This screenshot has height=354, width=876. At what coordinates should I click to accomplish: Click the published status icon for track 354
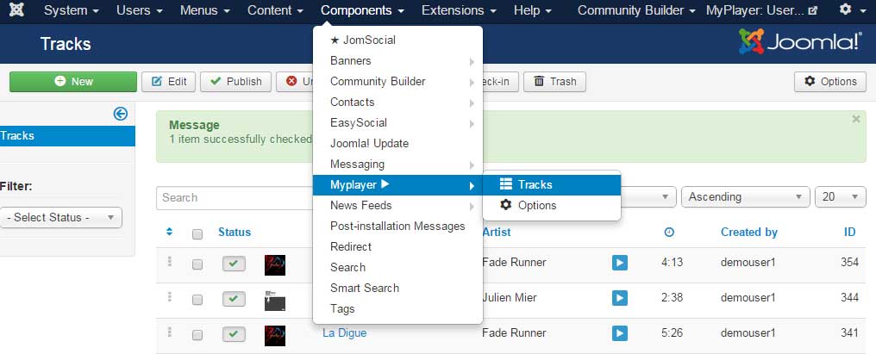[x=234, y=264]
